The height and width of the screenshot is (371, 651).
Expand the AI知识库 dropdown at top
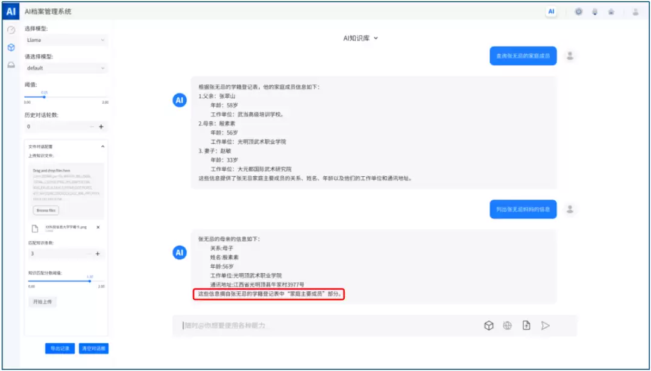360,38
